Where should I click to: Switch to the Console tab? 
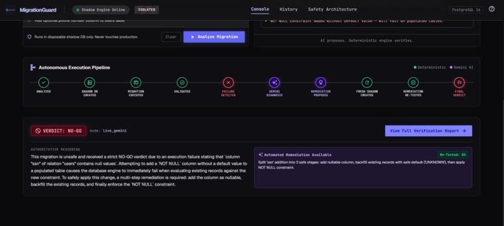[260, 9]
